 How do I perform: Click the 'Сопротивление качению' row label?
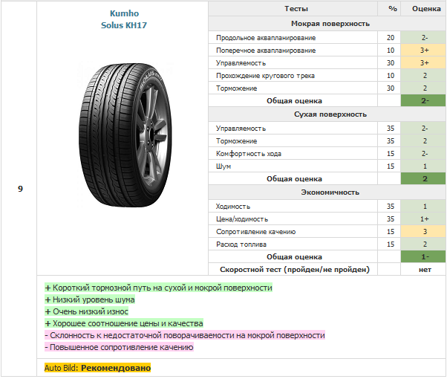point(255,232)
